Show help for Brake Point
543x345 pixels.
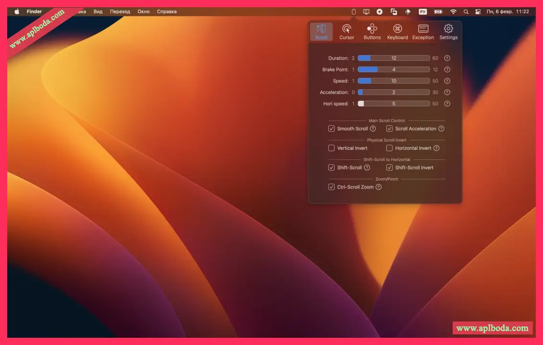pos(447,70)
